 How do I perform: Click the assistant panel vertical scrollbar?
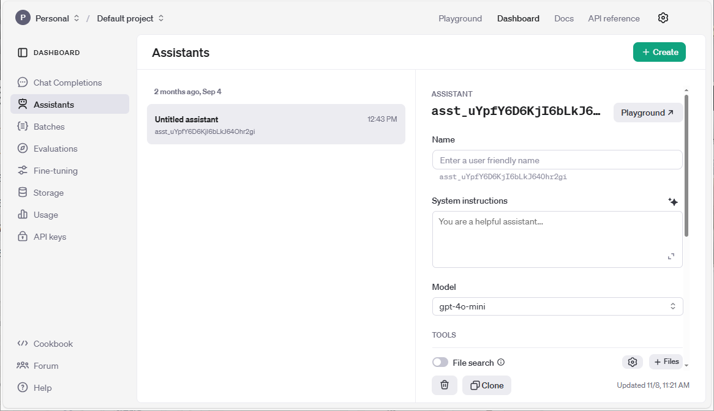click(686, 166)
